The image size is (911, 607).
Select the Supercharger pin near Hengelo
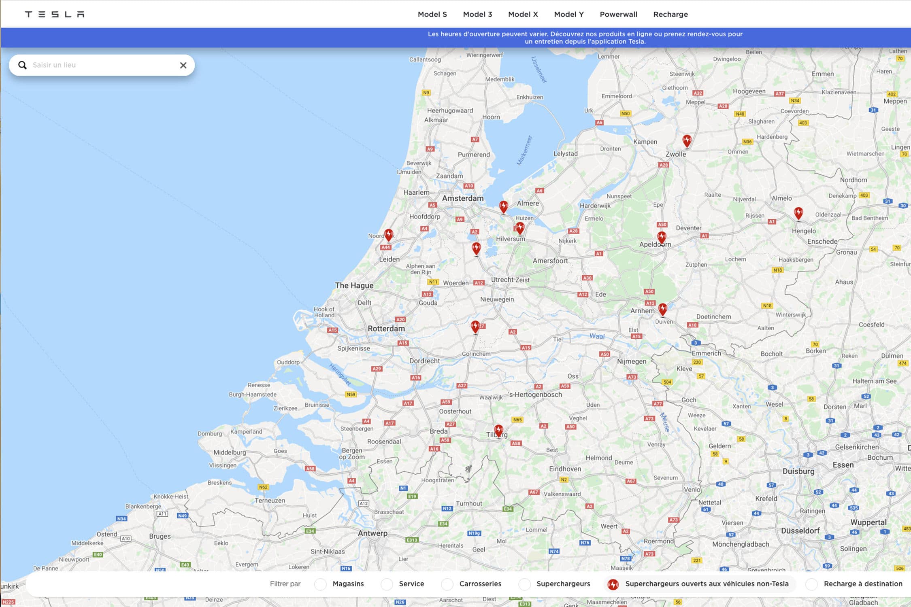(798, 214)
